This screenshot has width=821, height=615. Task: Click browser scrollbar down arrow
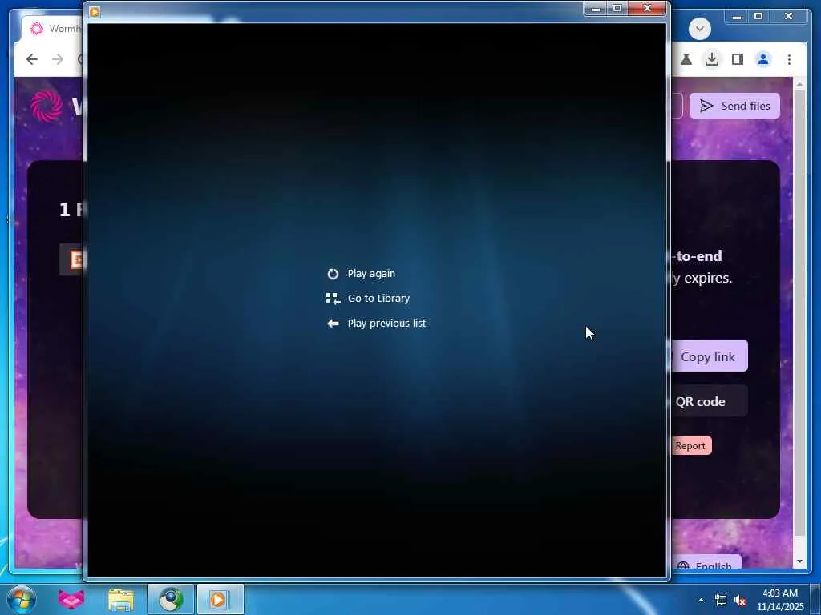(799, 561)
